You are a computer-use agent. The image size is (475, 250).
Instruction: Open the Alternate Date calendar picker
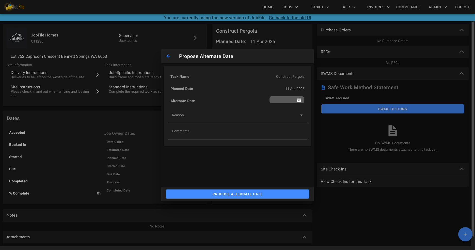coord(299,100)
